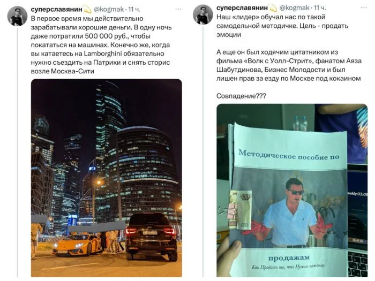Click the 11 ч. timestamp on right tweet
Viewport: 375px width, 281px height.
[x=320, y=8]
